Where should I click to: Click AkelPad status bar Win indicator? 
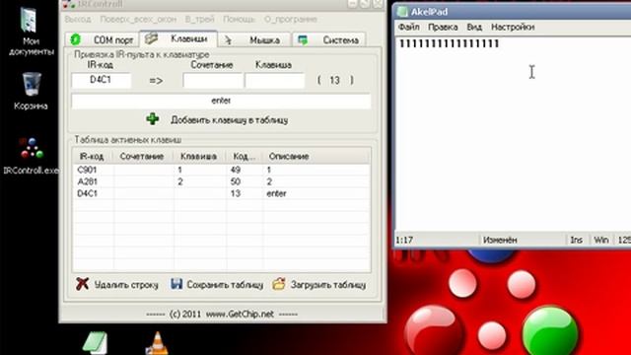600,240
